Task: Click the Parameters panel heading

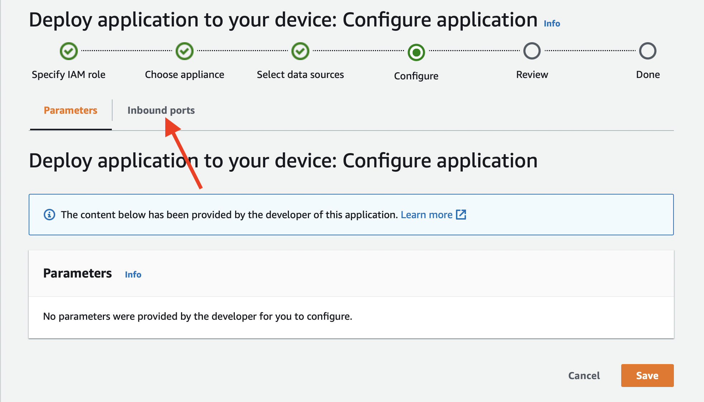Action: coord(77,273)
